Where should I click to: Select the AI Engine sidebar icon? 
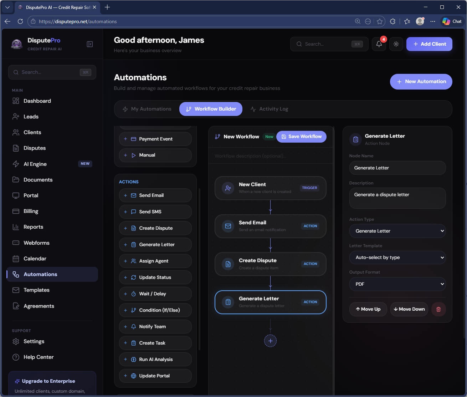16,164
